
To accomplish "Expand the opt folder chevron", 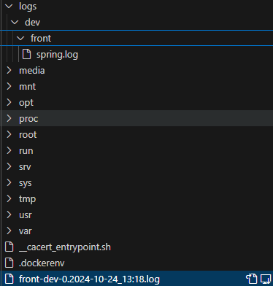I will [x=9, y=103].
